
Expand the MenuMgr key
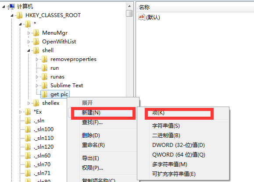(x=29, y=33)
